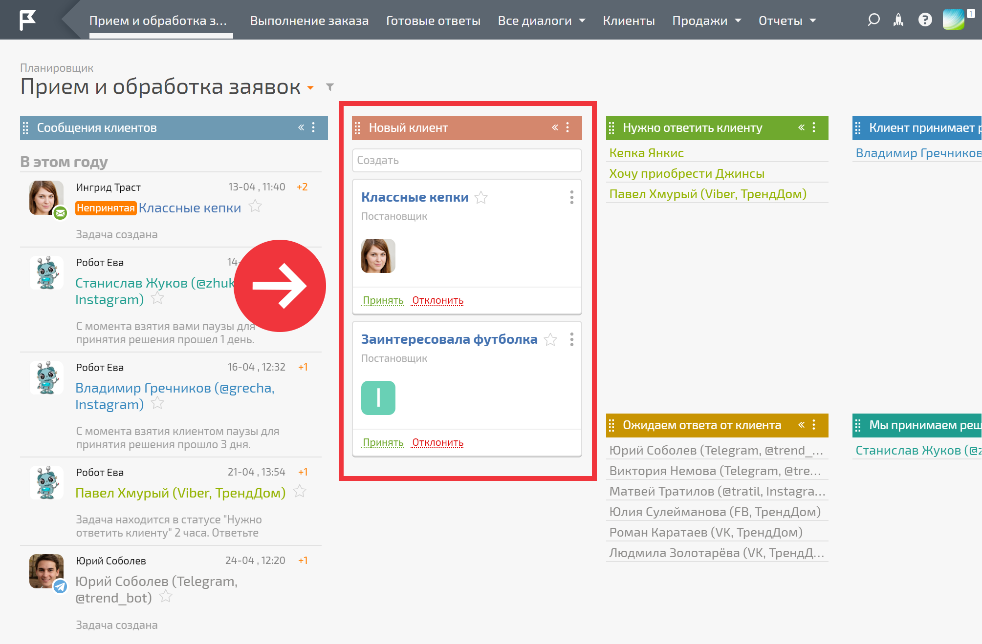Screen dimensions: 982x644
Task: Click the rocket icon in top bar
Action: click(x=898, y=20)
